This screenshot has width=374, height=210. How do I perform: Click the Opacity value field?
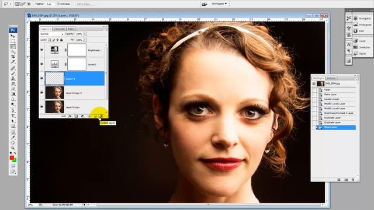click(x=79, y=34)
